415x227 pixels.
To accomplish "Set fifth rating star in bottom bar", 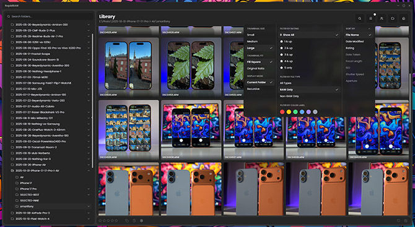I will pos(116,220).
